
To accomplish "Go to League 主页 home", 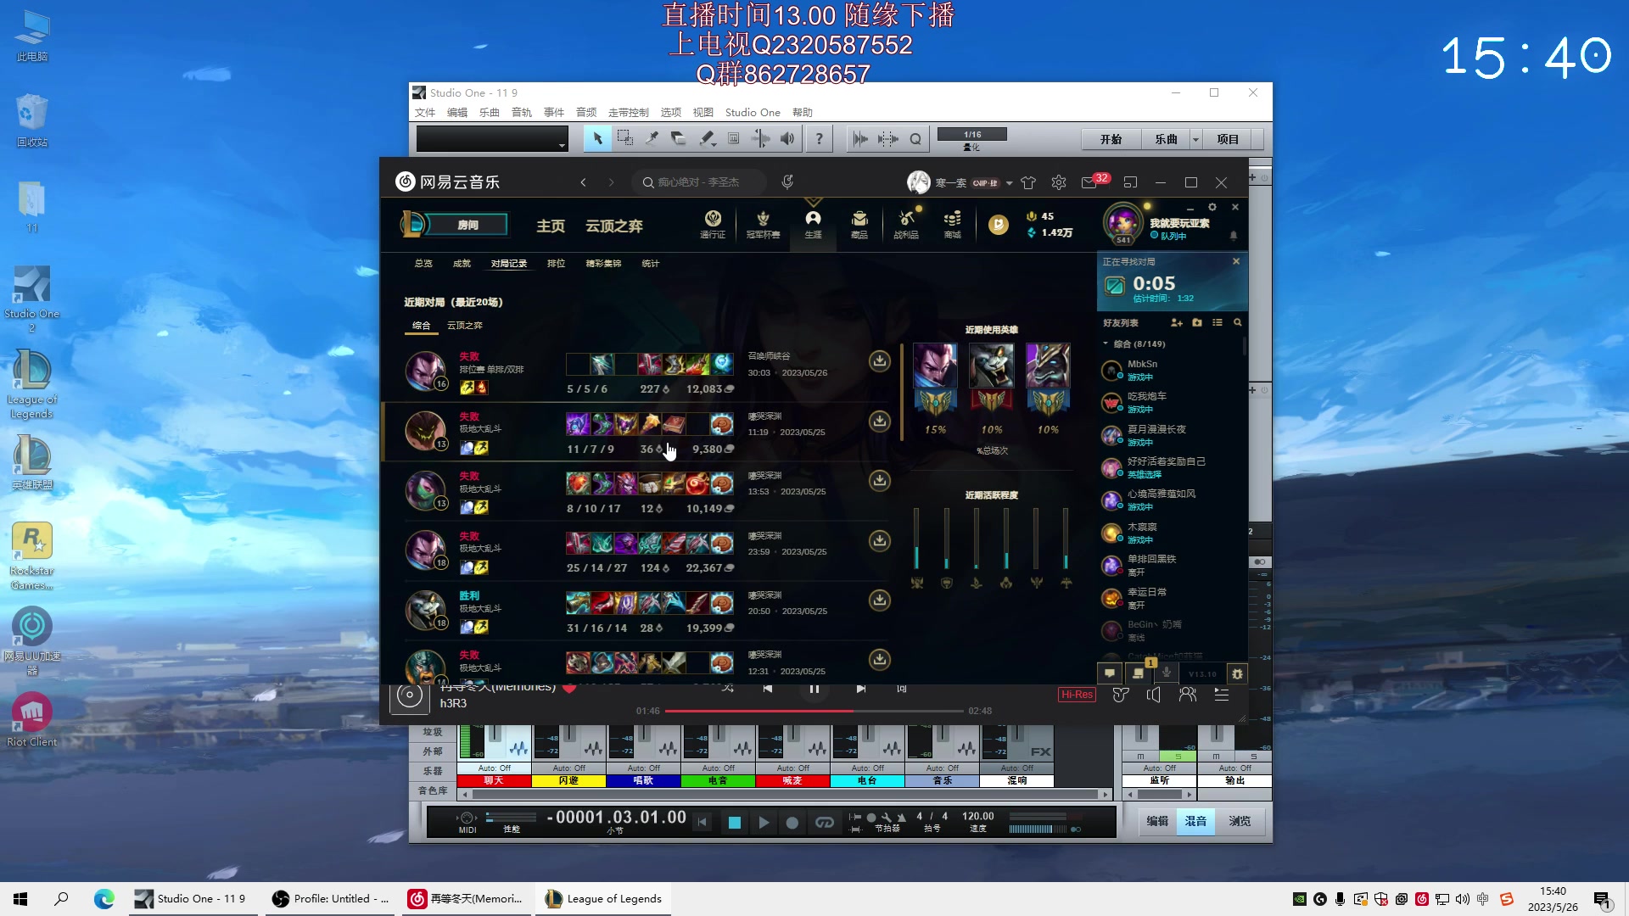I will 551,226.
